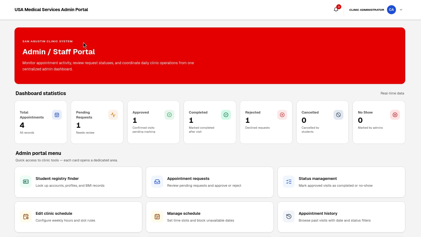Click the CLINIC ADMINISTRATOR label
This screenshot has width=421, height=237.
click(367, 10)
